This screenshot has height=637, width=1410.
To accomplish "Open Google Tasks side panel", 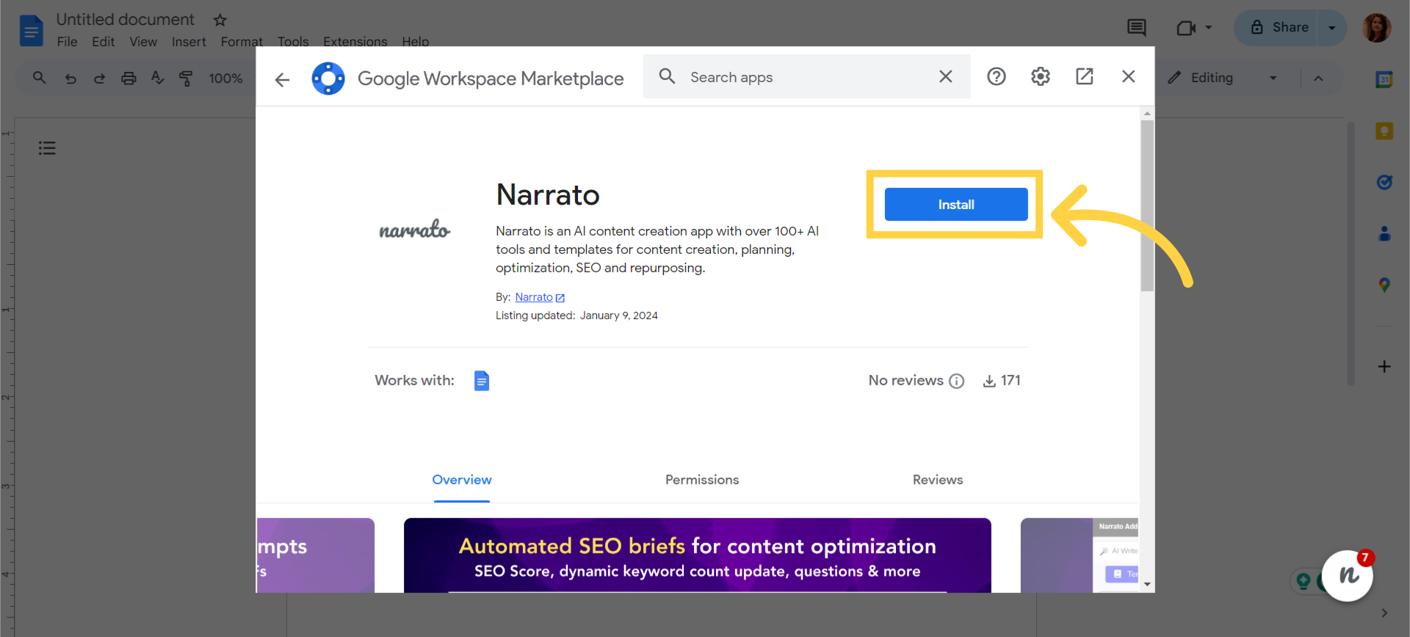I will tap(1384, 182).
